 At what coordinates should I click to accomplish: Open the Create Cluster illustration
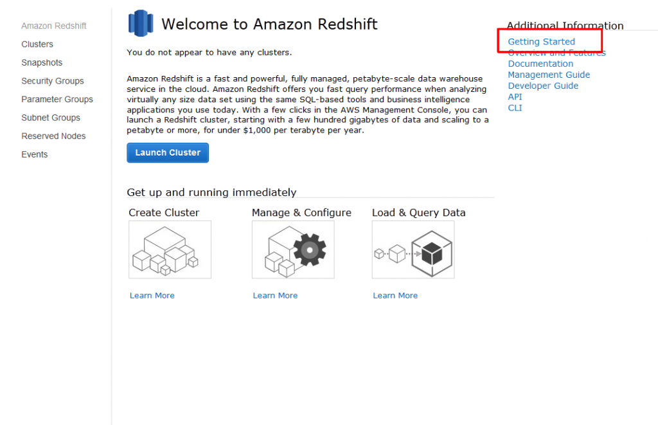click(x=170, y=249)
